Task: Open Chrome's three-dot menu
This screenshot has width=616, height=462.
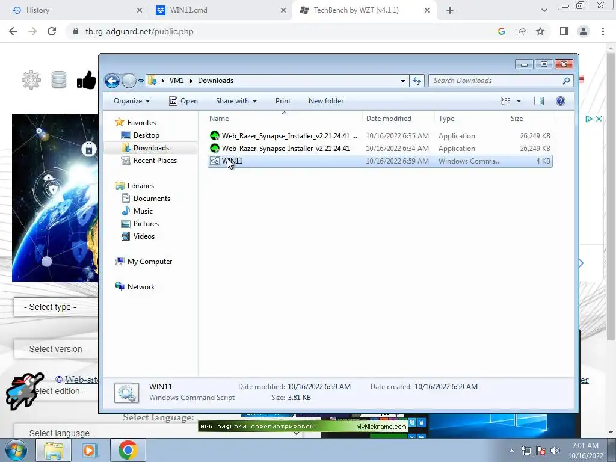Action: [603, 31]
